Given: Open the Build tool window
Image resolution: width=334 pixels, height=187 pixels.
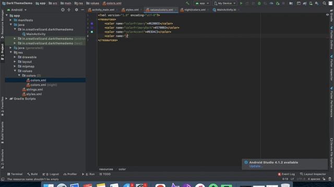Looking at the screenshot, I should (32, 174).
